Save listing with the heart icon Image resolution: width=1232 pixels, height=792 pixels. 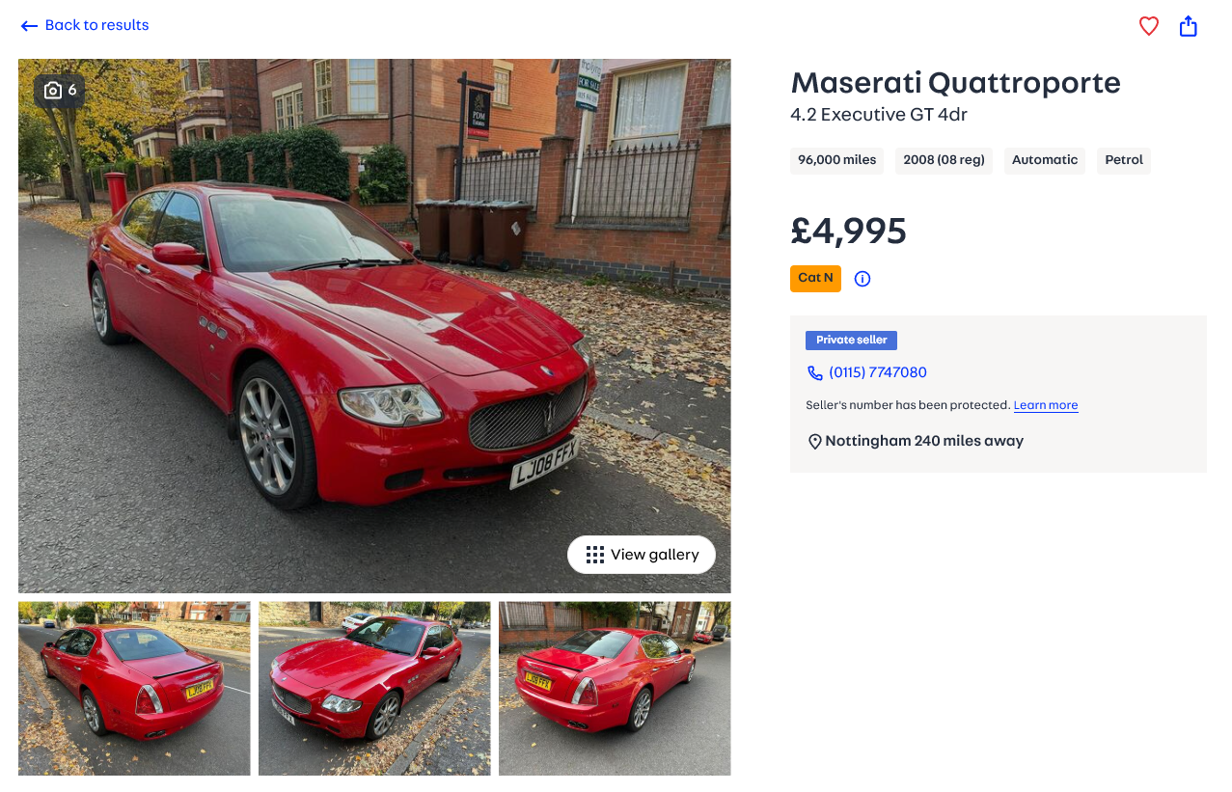[1148, 26]
